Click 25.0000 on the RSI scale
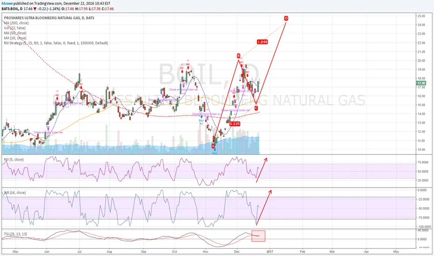Image resolution: width=434 pixels, height=256 pixels. pos(423,181)
